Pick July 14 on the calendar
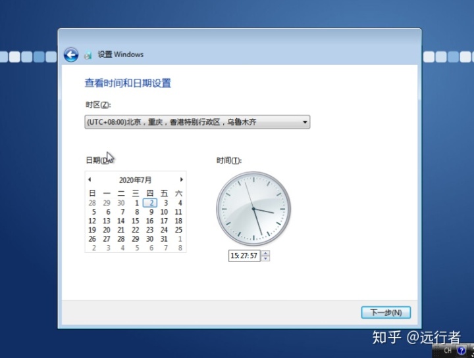 (x=121, y=221)
